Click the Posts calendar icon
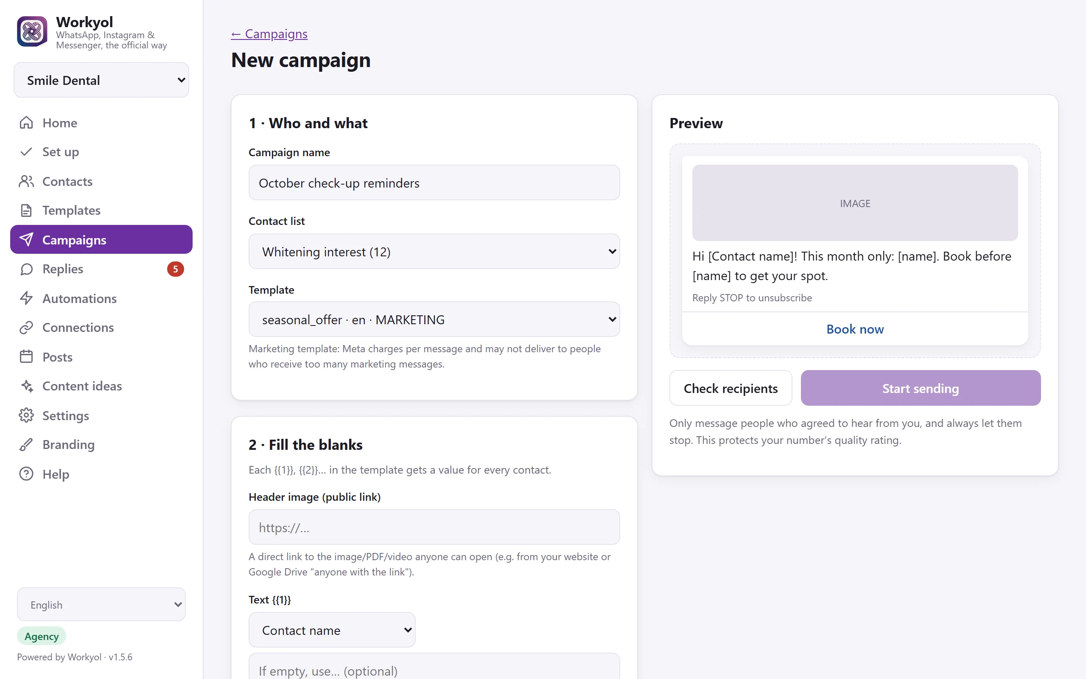The image size is (1086, 679). [26, 357]
